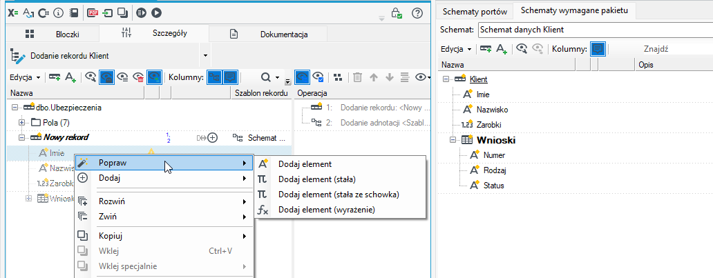Open help with the question mark icon
Screen dimensions: 713x278
[417, 13]
